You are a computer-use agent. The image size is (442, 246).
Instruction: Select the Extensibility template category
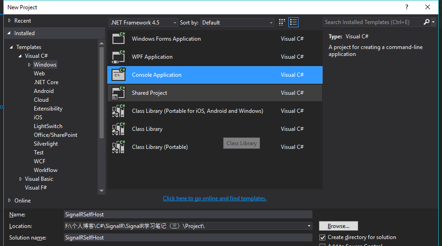[48, 109]
